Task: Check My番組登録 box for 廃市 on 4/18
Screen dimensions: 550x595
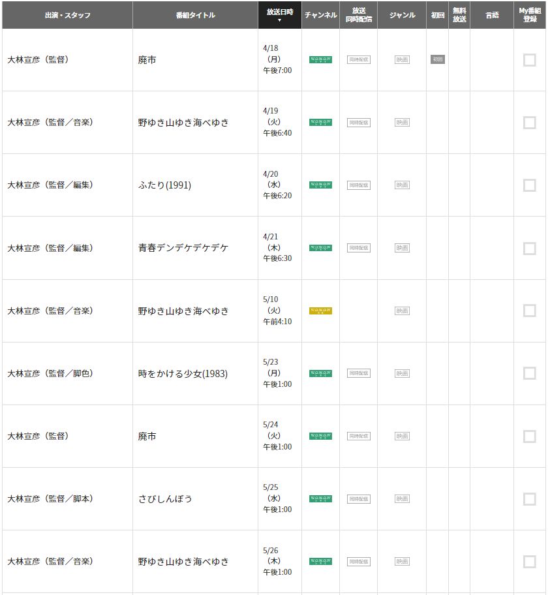Action: 529,60
